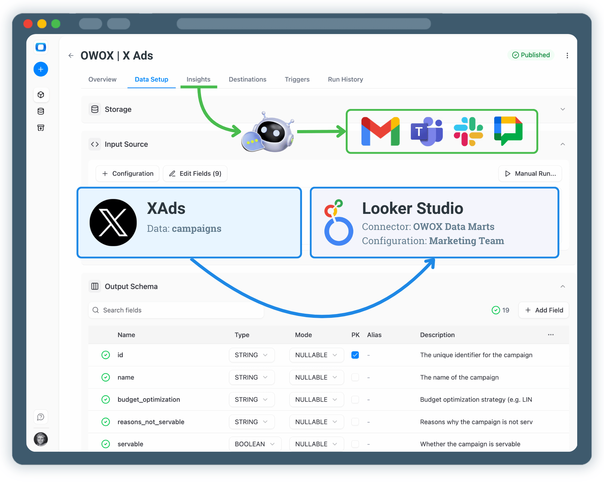
Task: Click the blue plus icon to create new
Action: click(41, 69)
